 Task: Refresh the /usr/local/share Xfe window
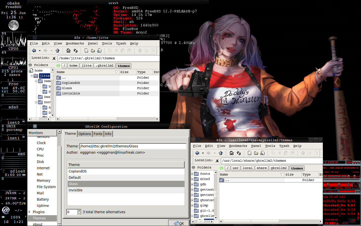[x=239, y=153]
